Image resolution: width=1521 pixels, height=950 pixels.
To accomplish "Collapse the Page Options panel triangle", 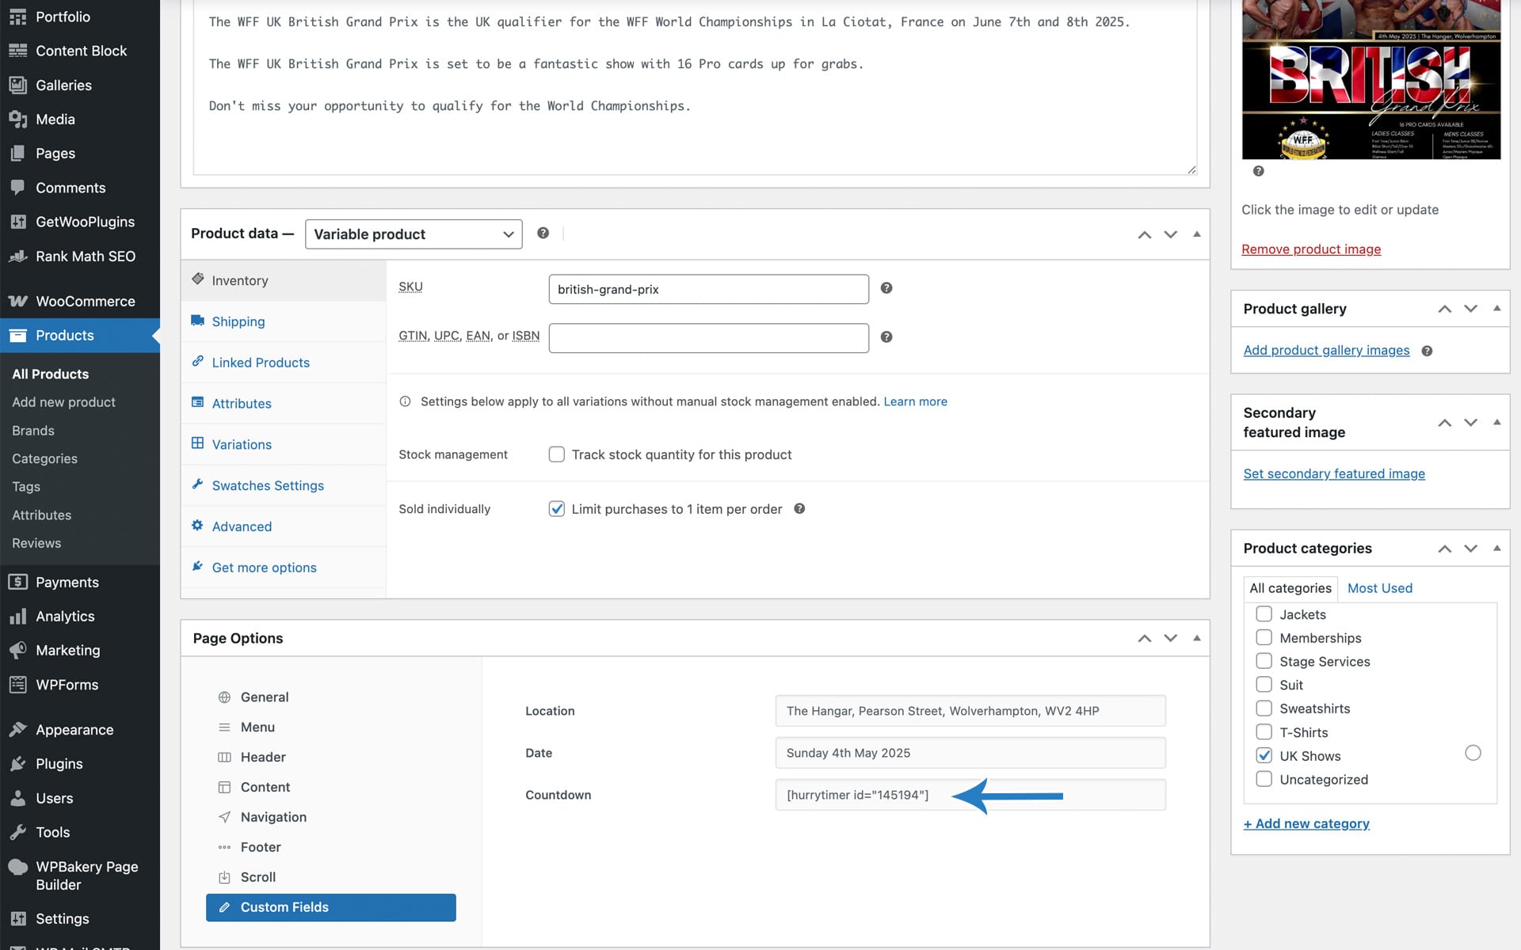I will pyautogui.click(x=1196, y=638).
